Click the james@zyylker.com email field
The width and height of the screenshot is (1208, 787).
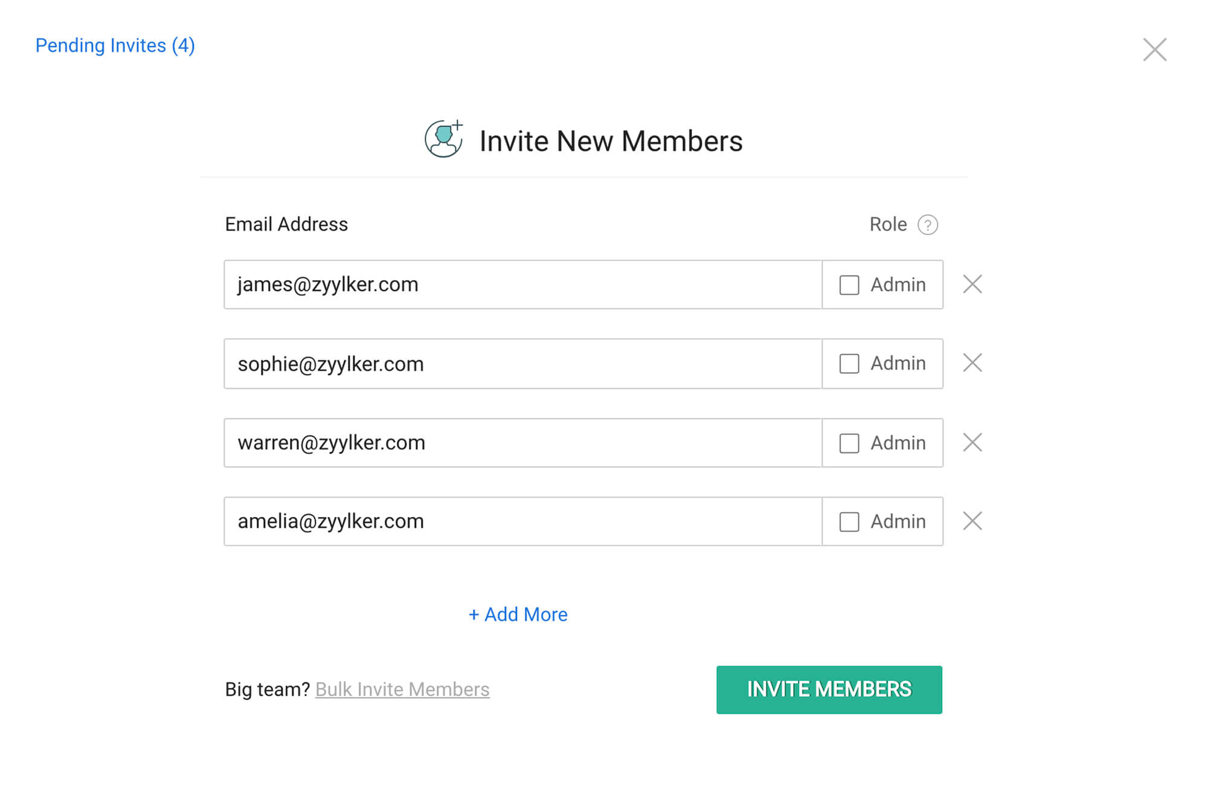point(523,284)
